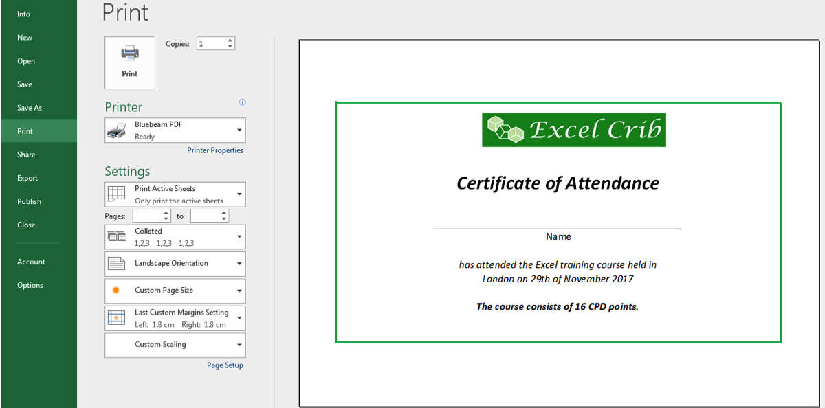Screen dimensions: 825x408
Task: Open Options from the sidebar
Action: pyautogui.click(x=31, y=285)
